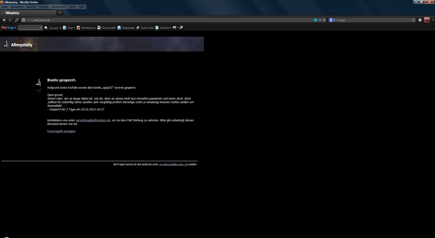Expand the Suchen dropdown arrow

click(60, 28)
